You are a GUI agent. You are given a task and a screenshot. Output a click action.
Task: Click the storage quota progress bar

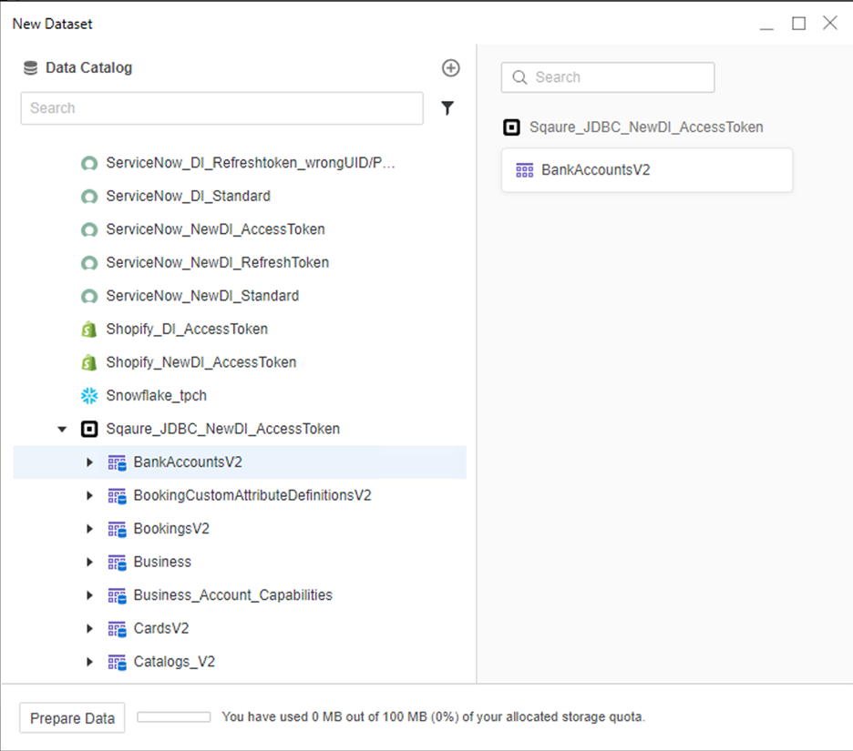[174, 717]
